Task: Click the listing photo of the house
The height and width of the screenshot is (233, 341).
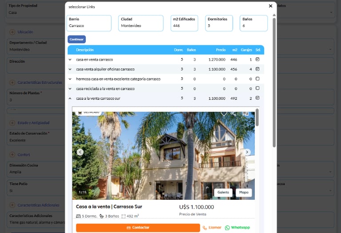Action: (x=163, y=156)
